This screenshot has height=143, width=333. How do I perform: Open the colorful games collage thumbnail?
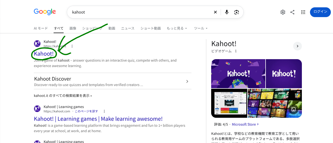(x=275, y=103)
